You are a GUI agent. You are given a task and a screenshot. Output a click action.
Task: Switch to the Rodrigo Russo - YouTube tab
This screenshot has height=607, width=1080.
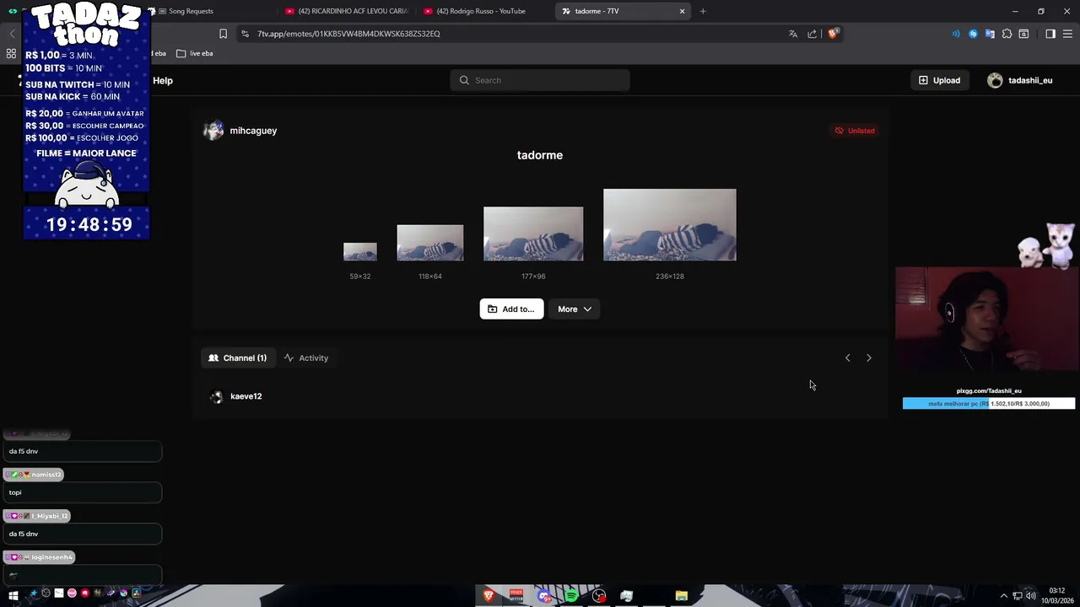[x=483, y=11]
